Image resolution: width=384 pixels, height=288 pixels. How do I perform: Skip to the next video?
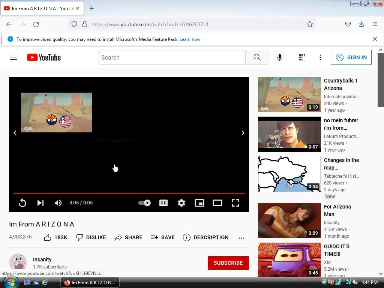pyautogui.click(x=40, y=203)
